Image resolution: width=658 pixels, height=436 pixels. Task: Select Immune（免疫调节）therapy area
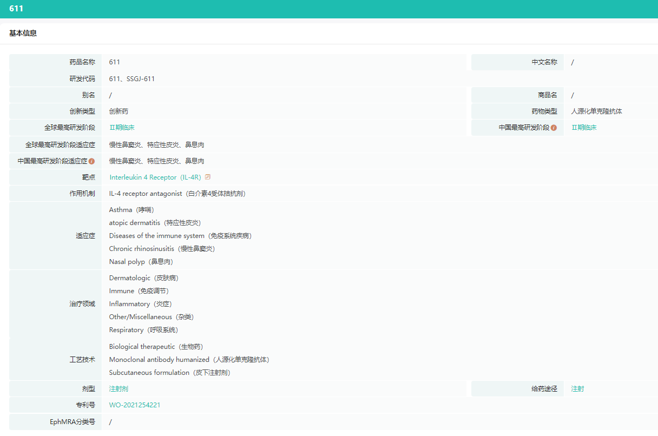coord(139,291)
